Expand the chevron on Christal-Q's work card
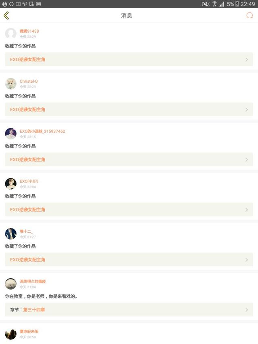The image size is (258, 344). [x=246, y=110]
